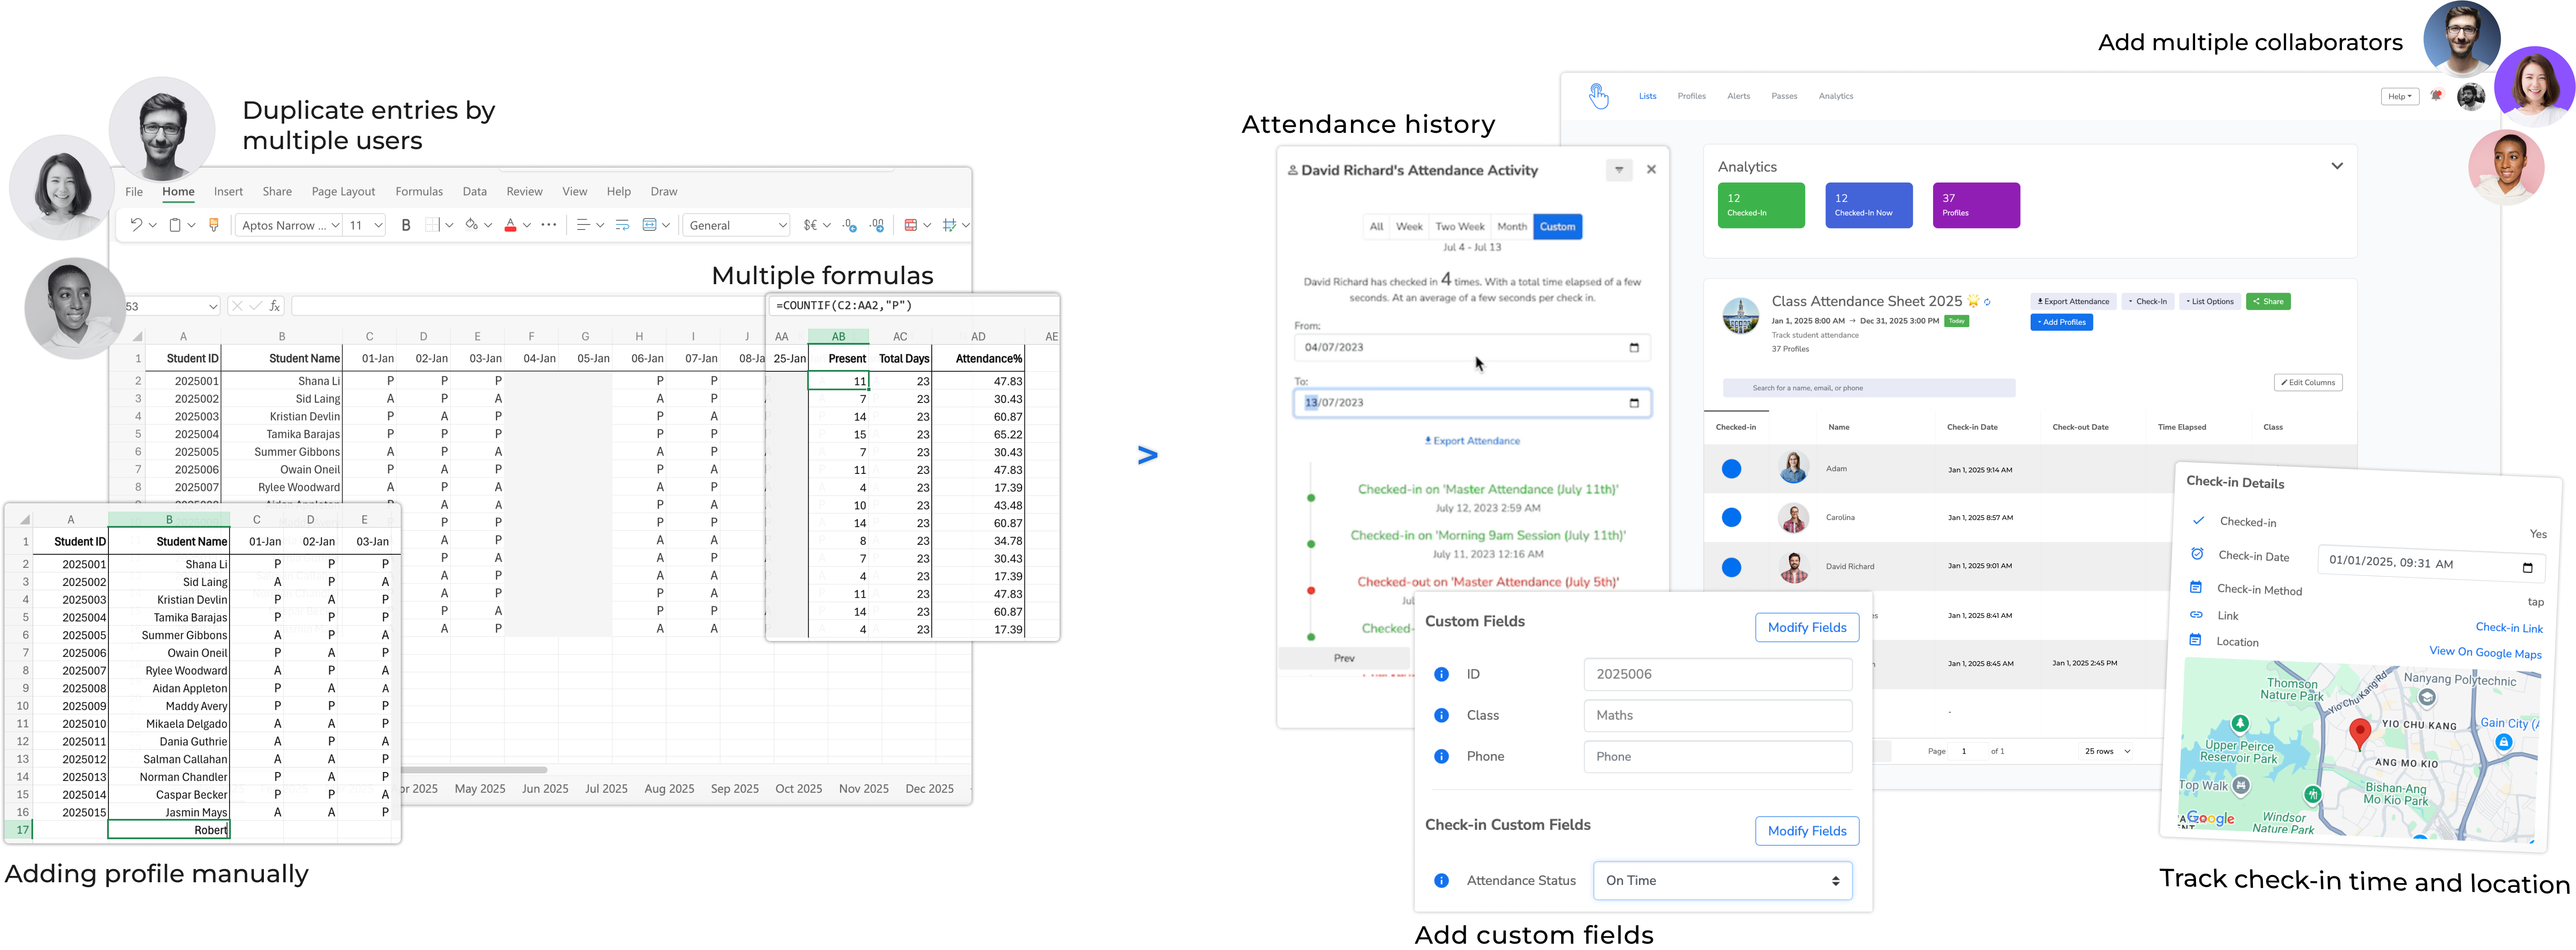Toggle Carolina's blue checked-in circle

click(x=1732, y=517)
